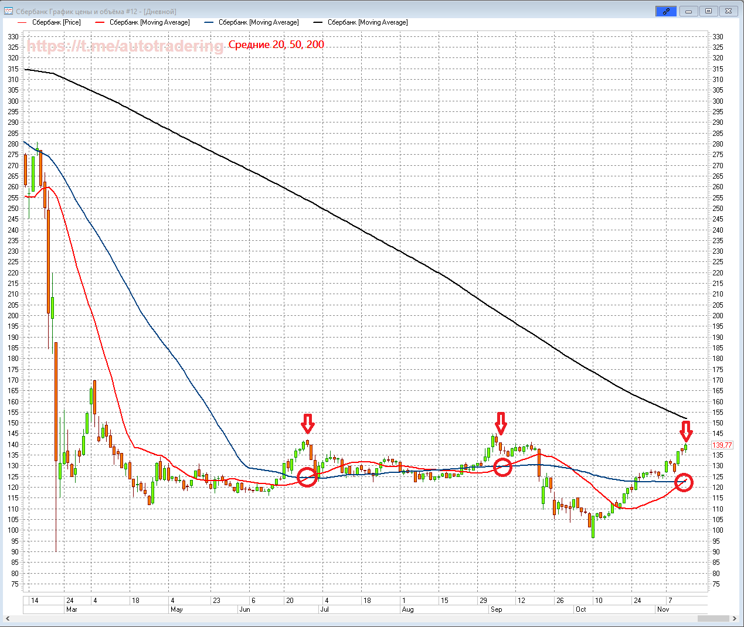The width and height of the screenshot is (744, 627).
Task: Click the 'Средние 20, 50, 200' annotation
Action: (276, 45)
